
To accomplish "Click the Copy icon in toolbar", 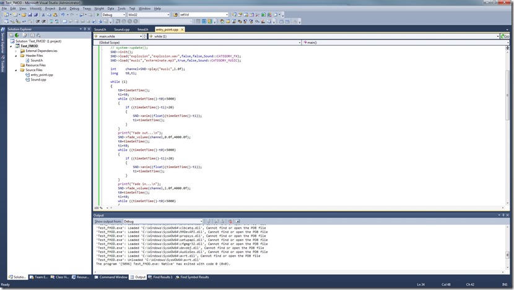I will (49, 15).
